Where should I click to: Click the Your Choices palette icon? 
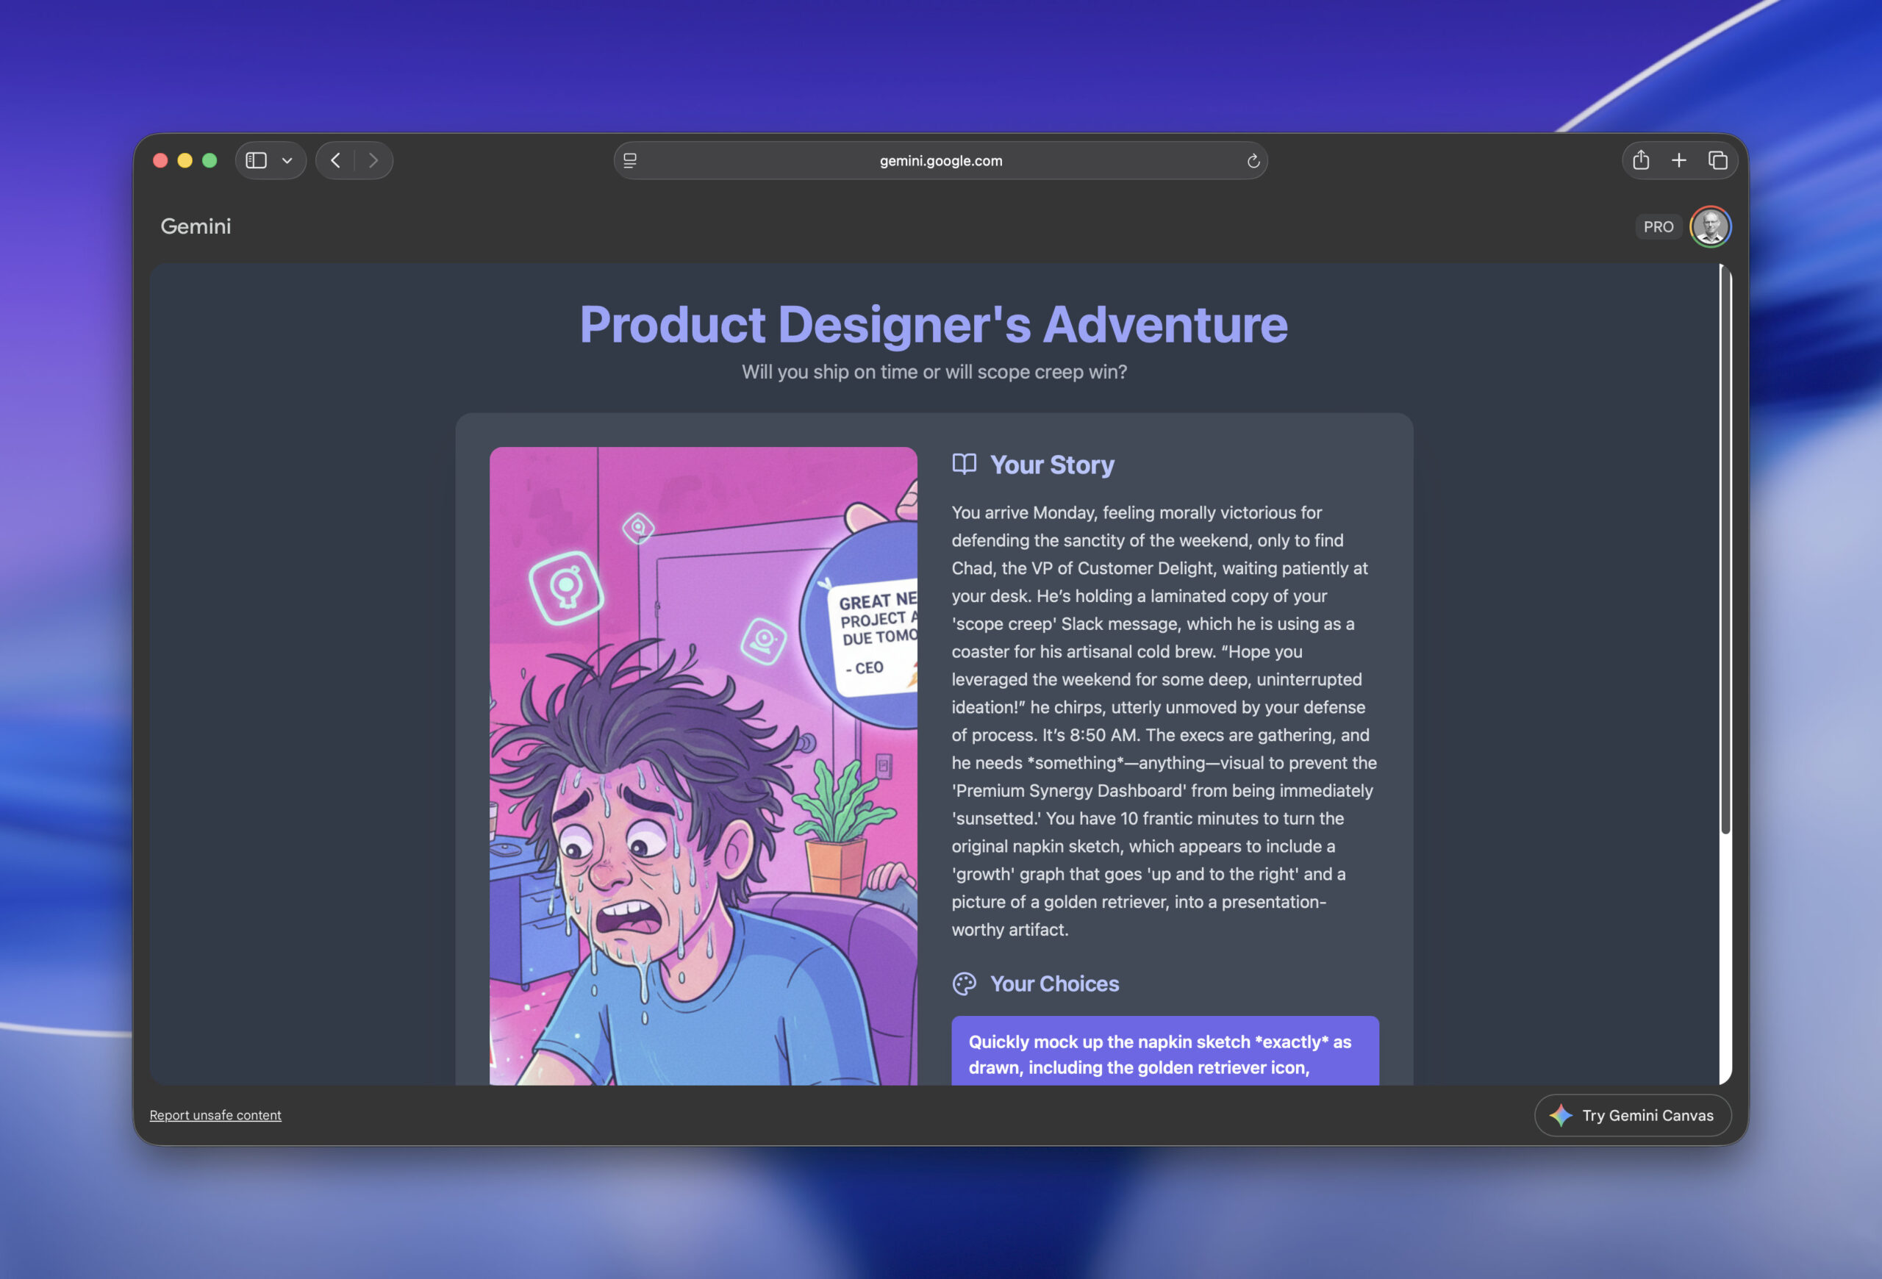[964, 984]
